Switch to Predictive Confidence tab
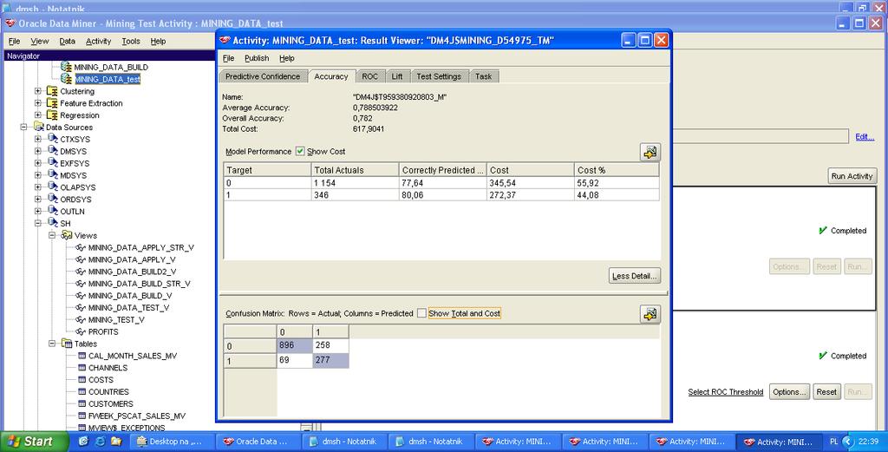Image resolution: width=888 pixels, height=452 pixels. 263,76
